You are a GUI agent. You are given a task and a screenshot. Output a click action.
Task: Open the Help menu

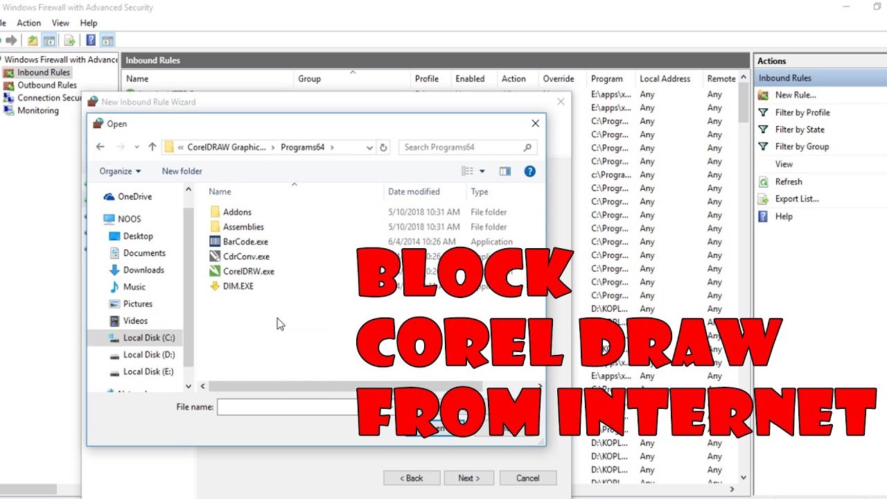point(89,23)
